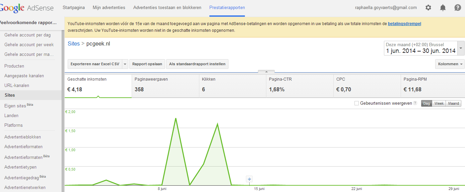This screenshot has width=465, height=192.
Task: Open the Aangepaste kanalen report
Action: (x=24, y=76)
